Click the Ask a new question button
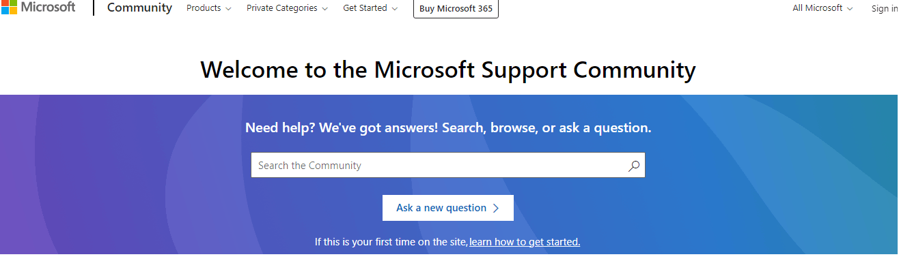 pyautogui.click(x=447, y=208)
